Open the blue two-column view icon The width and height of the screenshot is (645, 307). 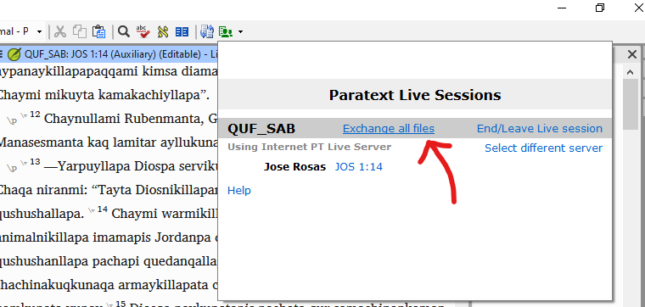click(x=182, y=31)
